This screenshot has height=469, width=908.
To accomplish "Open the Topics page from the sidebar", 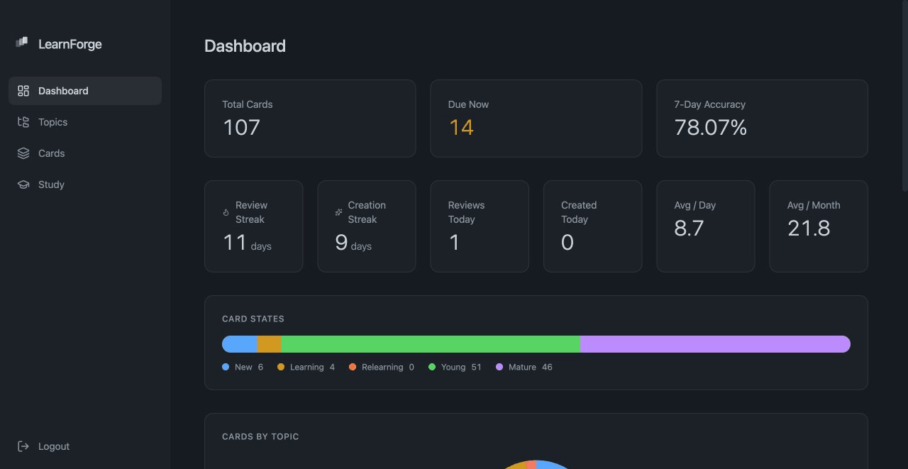I will click(x=52, y=122).
